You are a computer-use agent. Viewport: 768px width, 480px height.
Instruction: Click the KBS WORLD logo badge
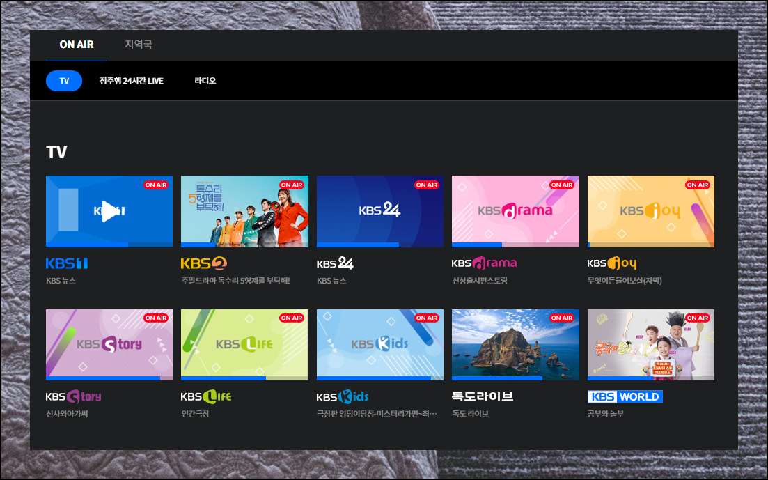point(625,396)
